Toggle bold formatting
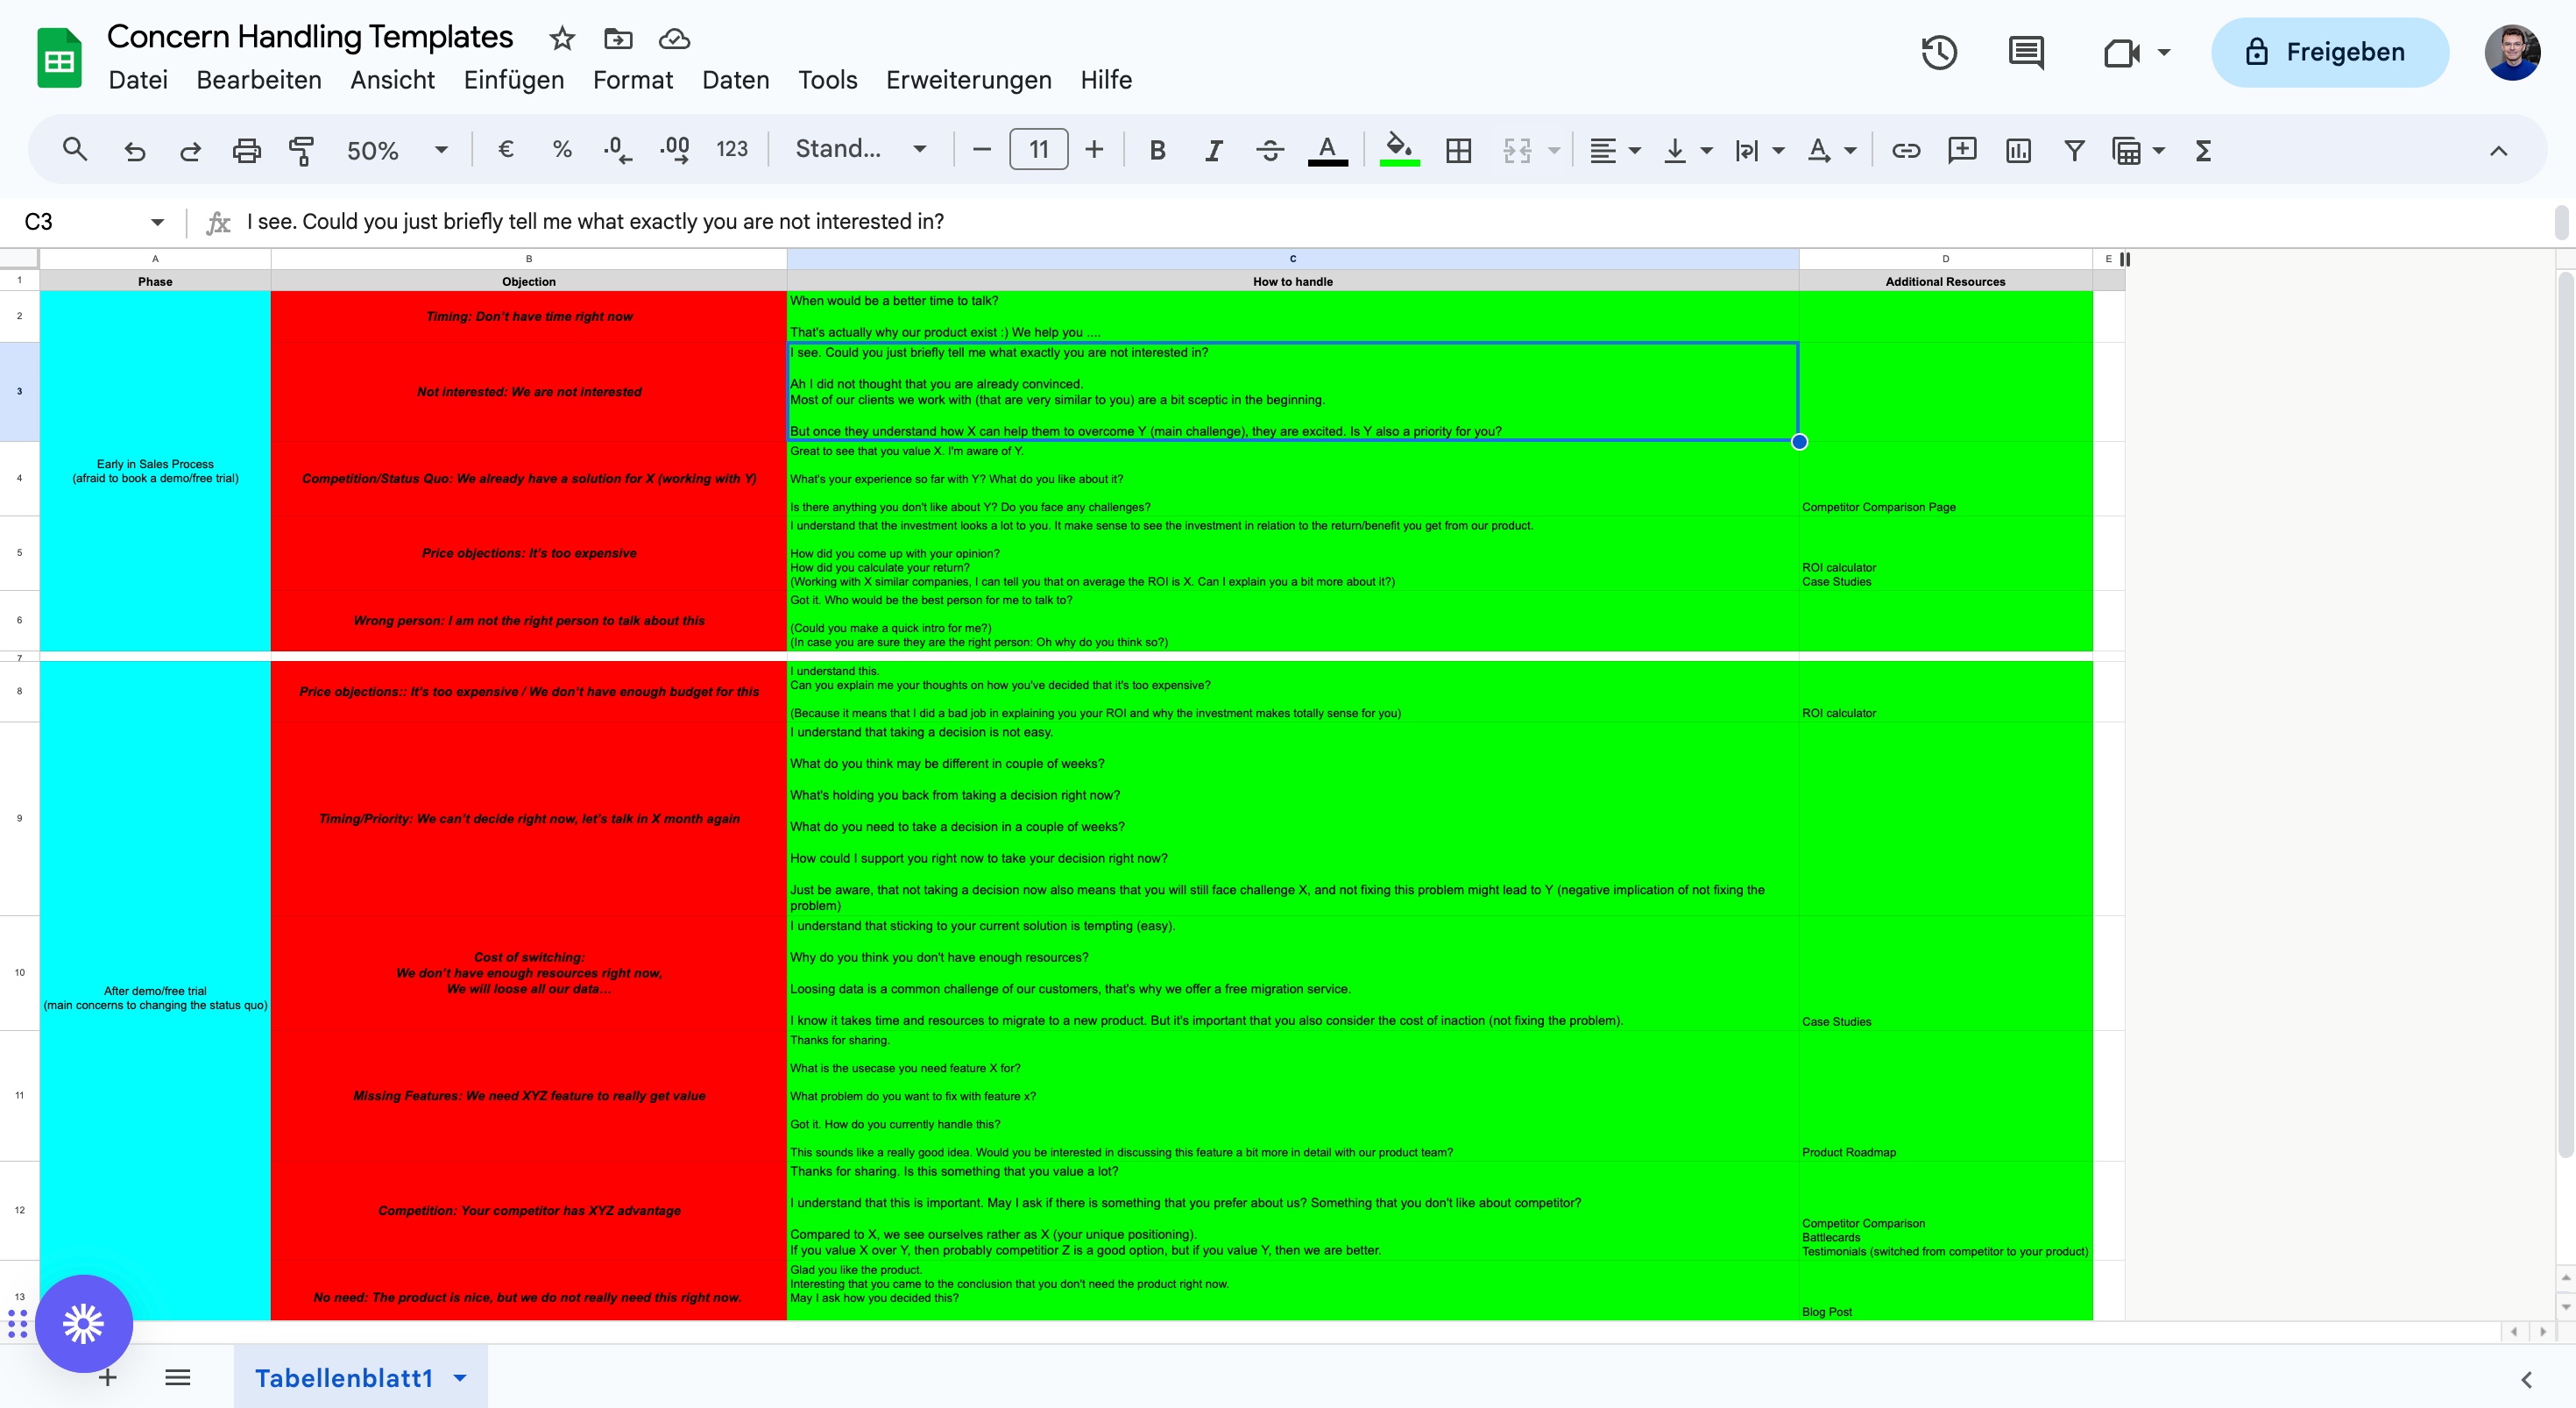Viewport: 2576px width, 1408px height. 1156,150
